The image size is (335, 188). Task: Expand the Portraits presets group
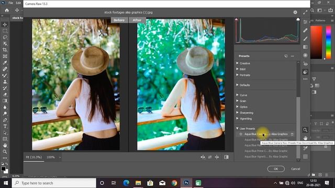[237, 75]
